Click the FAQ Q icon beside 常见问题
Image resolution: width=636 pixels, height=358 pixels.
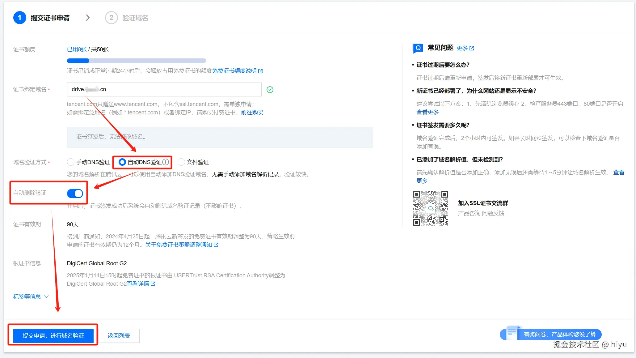pyautogui.click(x=418, y=48)
